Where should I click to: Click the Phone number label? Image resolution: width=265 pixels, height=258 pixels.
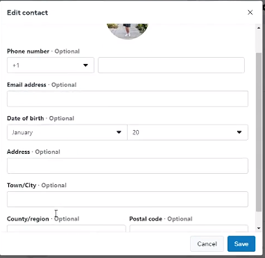[x=28, y=51]
